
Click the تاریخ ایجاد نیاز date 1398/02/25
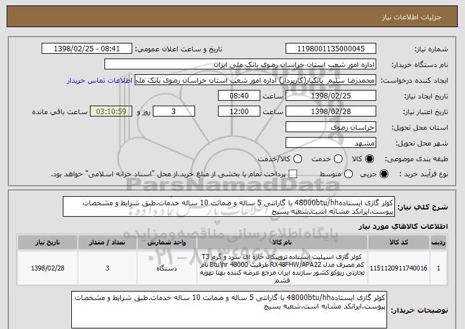(x=331, y=96)
